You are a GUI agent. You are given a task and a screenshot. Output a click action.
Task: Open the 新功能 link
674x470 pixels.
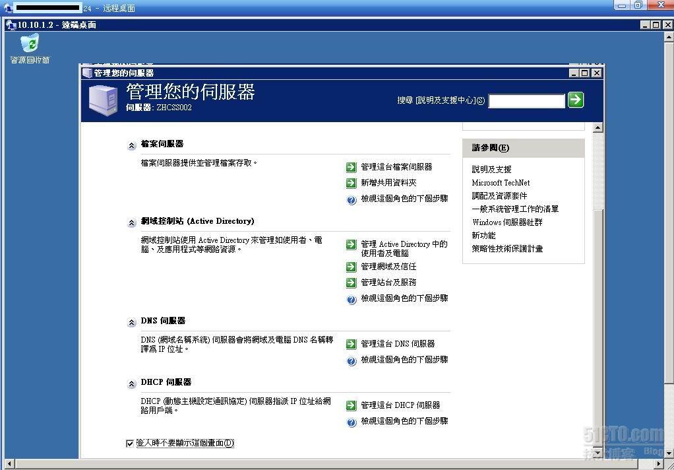click(x=483, y=236)
